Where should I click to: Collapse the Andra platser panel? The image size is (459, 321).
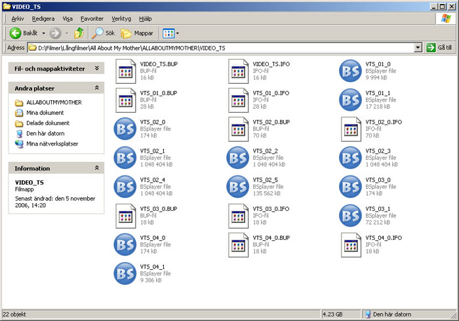point(97,88)
